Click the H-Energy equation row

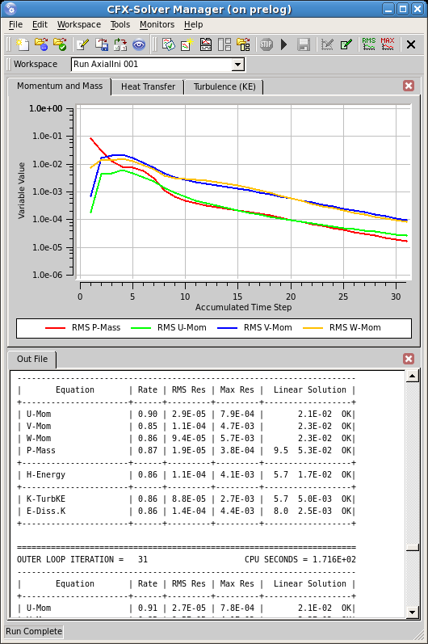186,475
